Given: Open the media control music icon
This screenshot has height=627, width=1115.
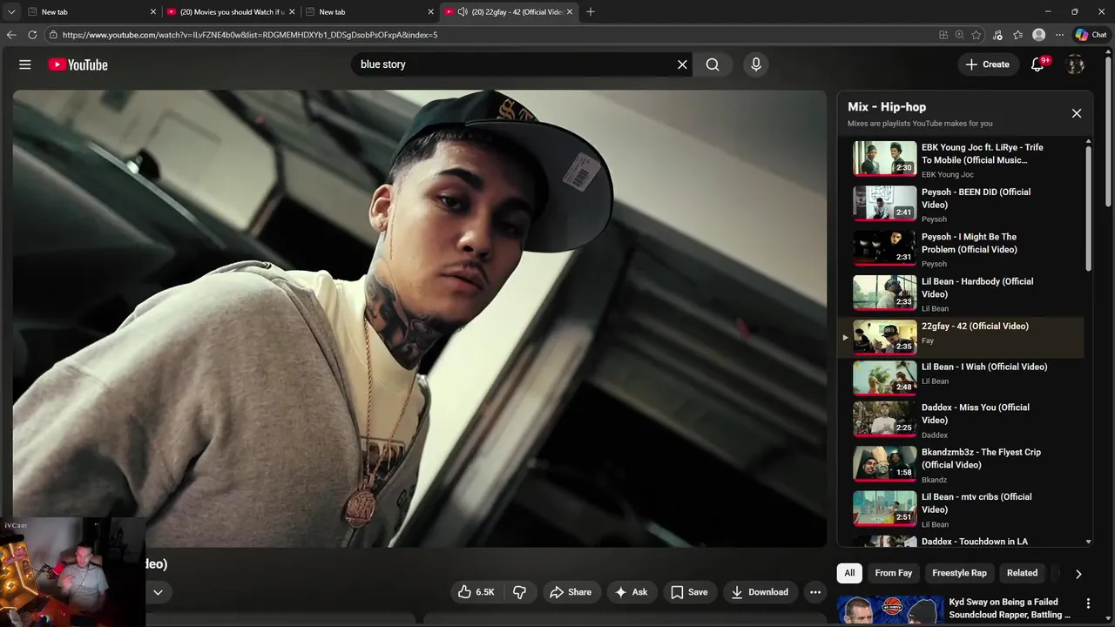Looking at the screenshot, I should 997,35.
